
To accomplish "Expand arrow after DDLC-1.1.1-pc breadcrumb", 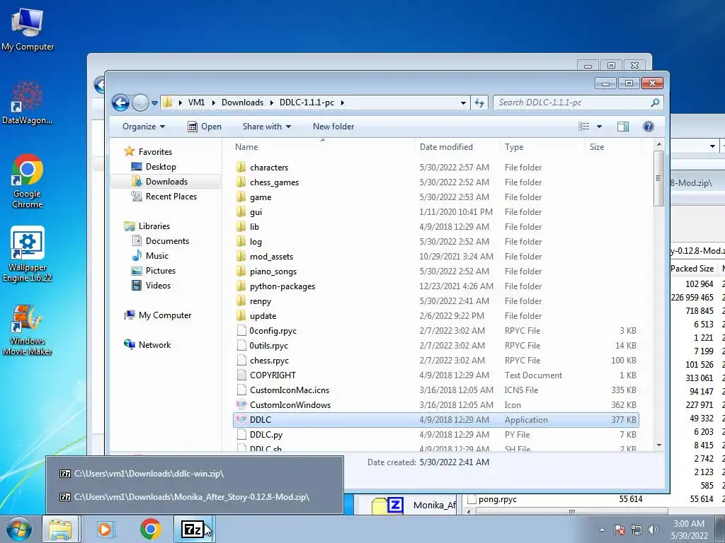I will click(342, 103).
